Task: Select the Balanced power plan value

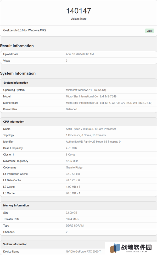Action: coord(71,109)
